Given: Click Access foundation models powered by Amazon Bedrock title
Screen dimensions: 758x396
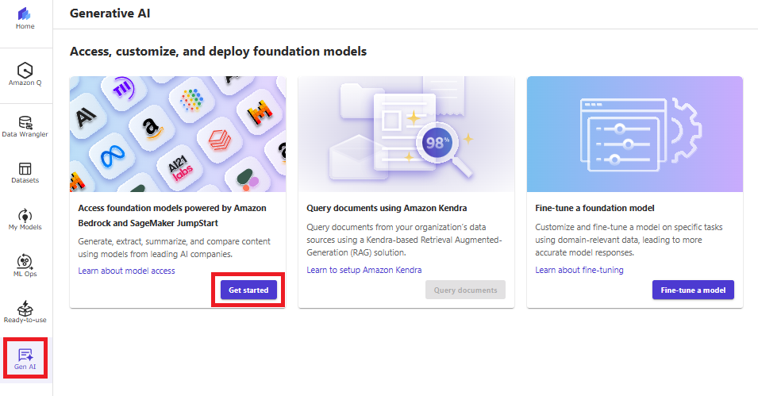Looking at the screenshot, I should pos(172,216).
